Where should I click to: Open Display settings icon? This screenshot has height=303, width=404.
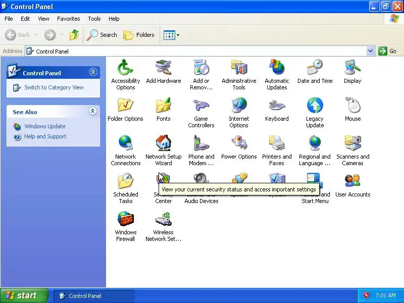pos(352,68)
